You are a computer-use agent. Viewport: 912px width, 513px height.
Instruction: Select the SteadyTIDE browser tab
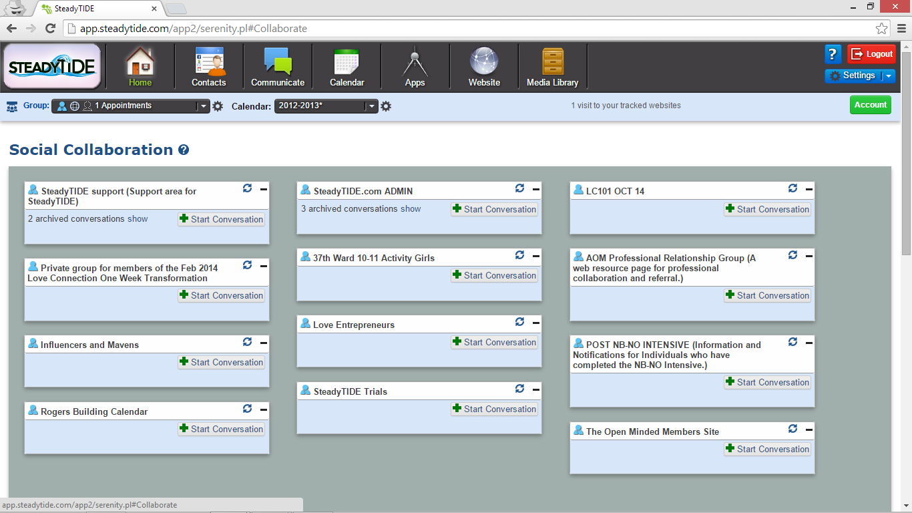[97, 9]
